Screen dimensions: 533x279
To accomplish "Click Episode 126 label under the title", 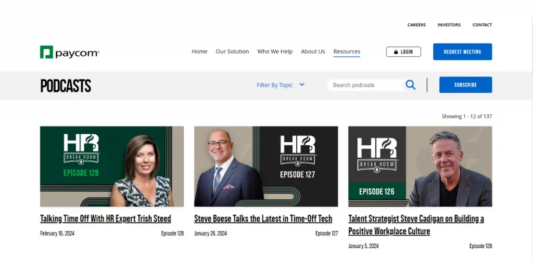I will point(480,246).
